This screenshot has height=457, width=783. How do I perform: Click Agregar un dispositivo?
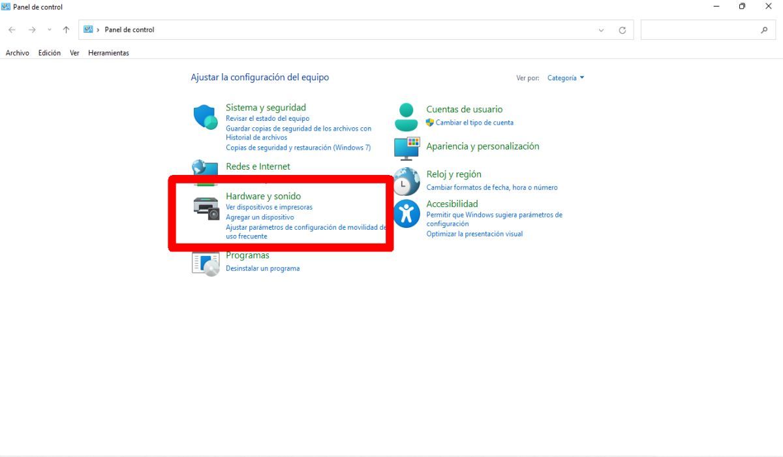coord(260,217)
